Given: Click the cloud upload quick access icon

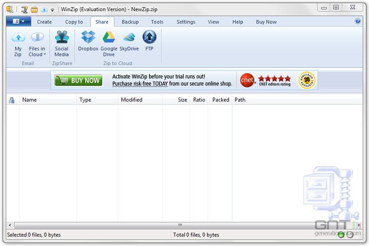Looking at the screenshot, I should 44,10.
